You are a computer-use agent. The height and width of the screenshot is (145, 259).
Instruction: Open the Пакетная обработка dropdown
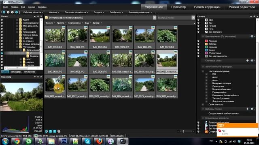(x=76, y=12)
